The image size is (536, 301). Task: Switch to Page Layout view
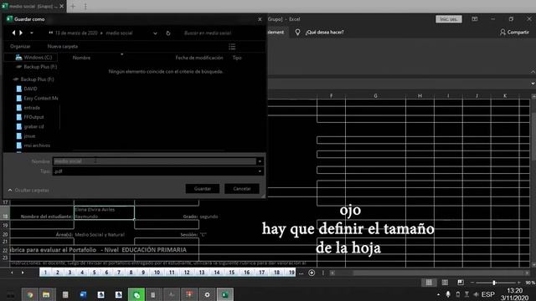click(x=445, y=283)
